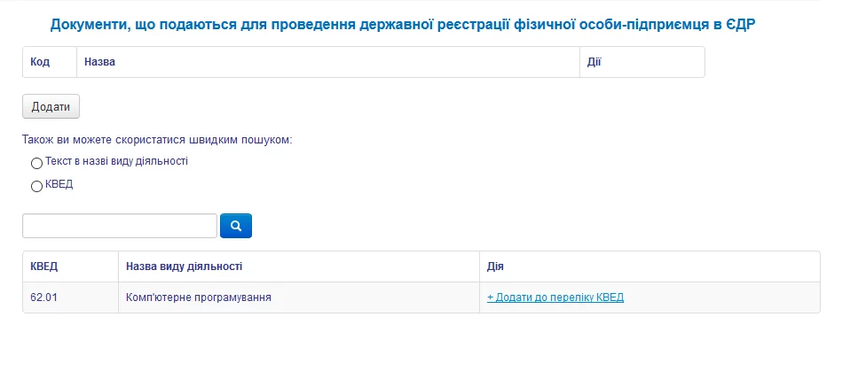This screenshot has width=866, height=371.
Task: Click the 'Також ви можете скористатися швидким пошуком' text
Action: coord(157,140)
